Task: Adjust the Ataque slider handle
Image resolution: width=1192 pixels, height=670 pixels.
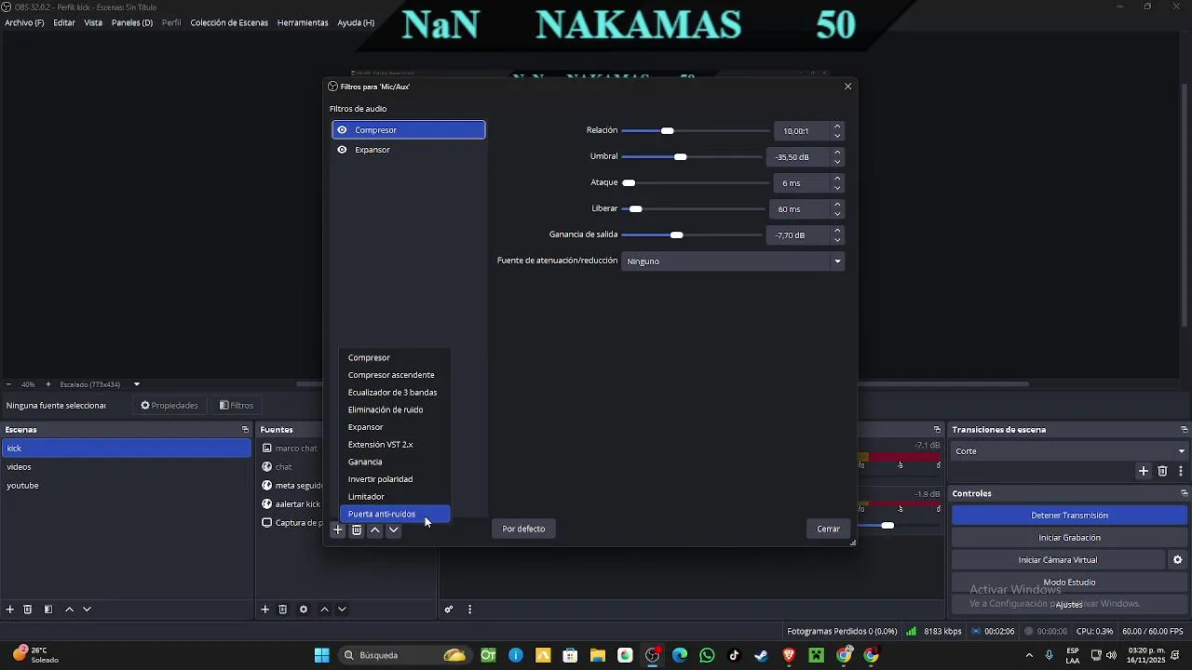Action: 629,182
